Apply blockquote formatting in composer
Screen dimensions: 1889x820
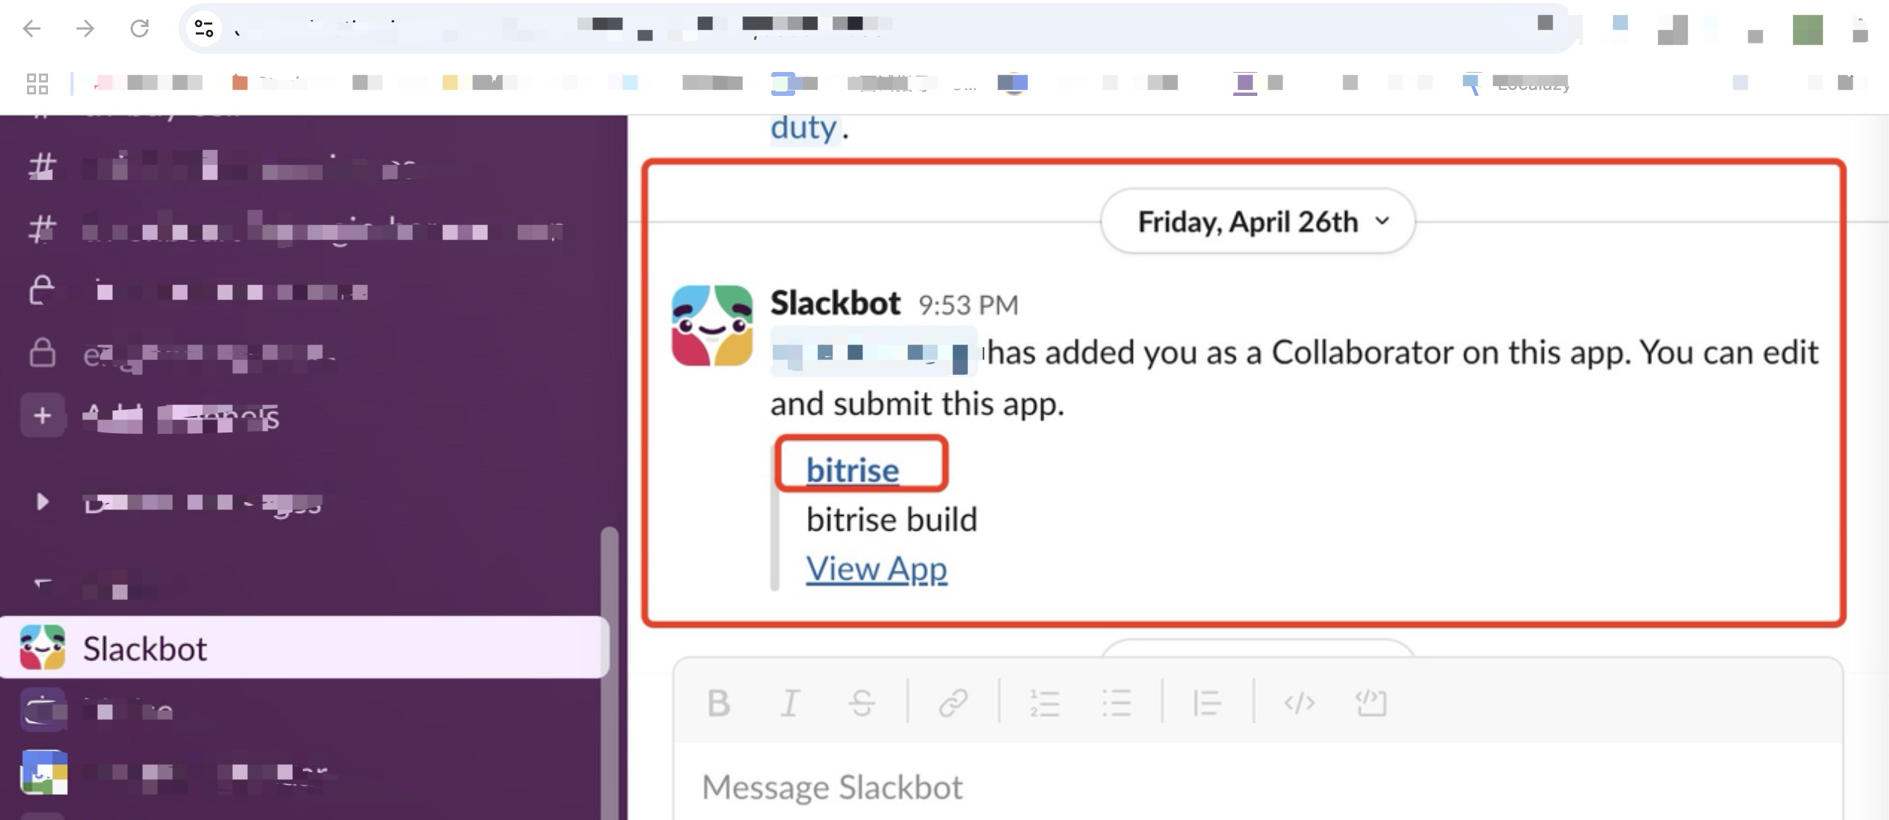1207,703
